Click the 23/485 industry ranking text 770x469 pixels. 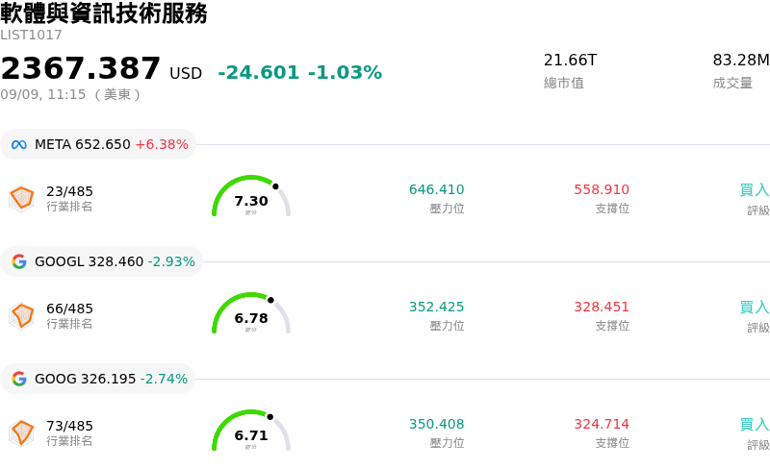[x=69, y=191]
